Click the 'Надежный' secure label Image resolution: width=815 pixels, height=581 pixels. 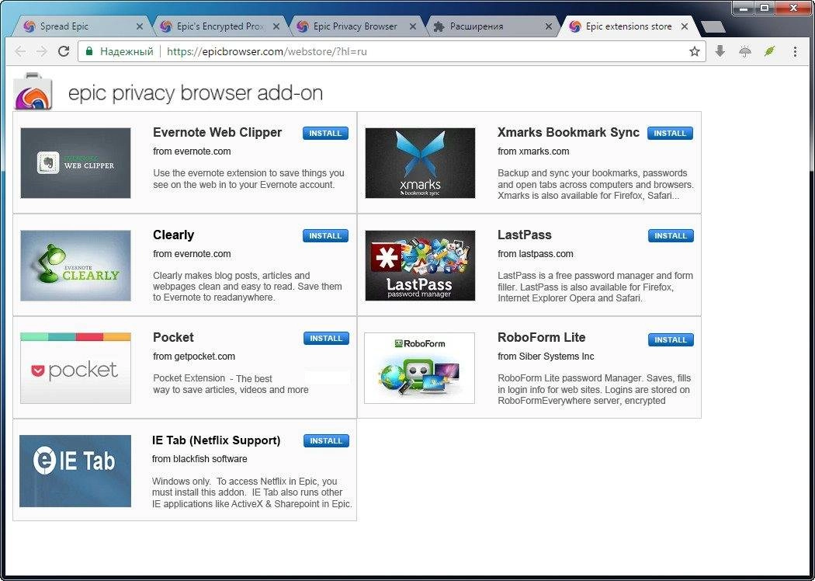click(x=127, y=51)
